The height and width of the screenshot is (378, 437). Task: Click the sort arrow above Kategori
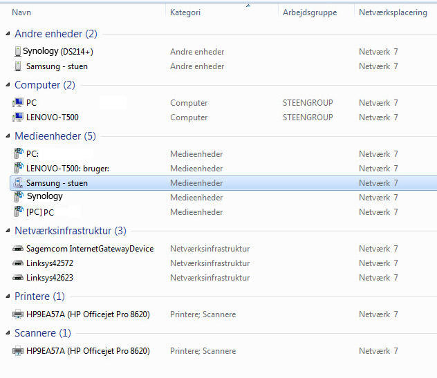click(248, 6)
